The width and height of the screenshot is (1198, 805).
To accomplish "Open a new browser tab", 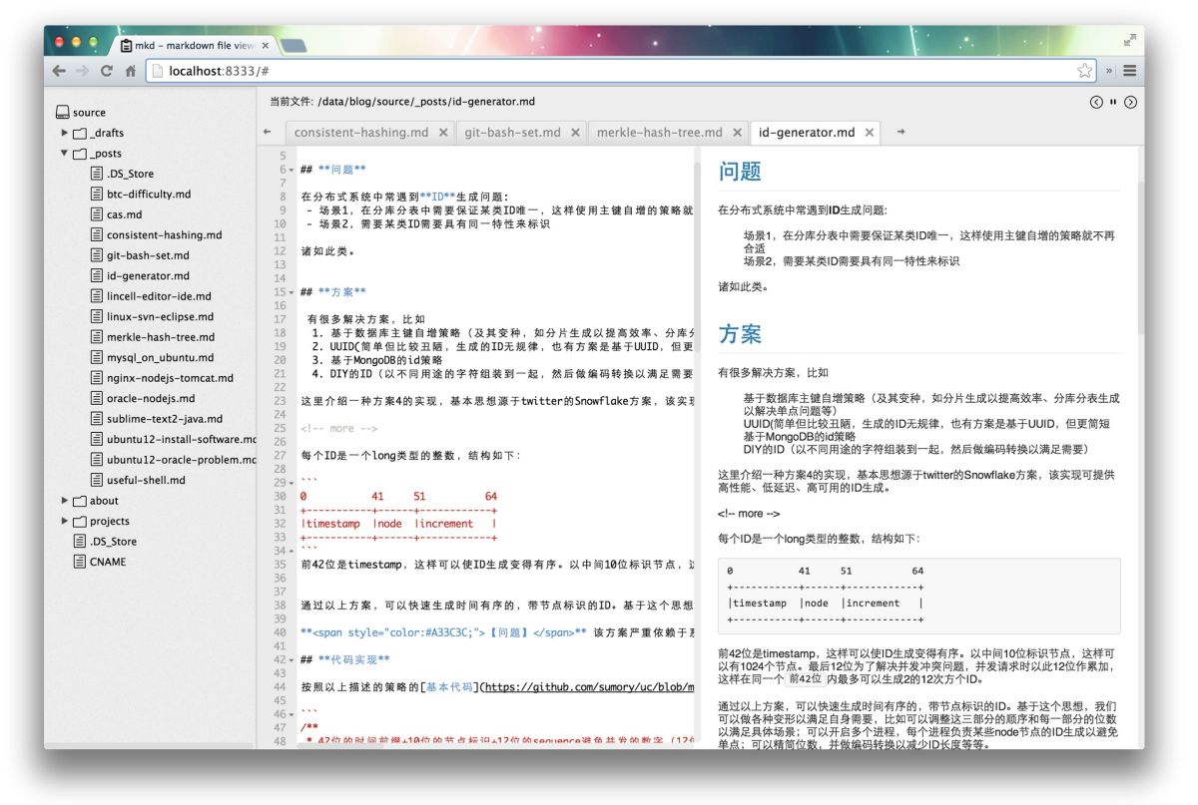I will pyautogui.click(x=294, y=46).
